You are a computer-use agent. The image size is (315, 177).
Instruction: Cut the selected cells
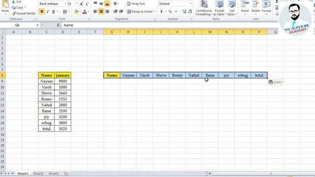(x=16, y=1)
